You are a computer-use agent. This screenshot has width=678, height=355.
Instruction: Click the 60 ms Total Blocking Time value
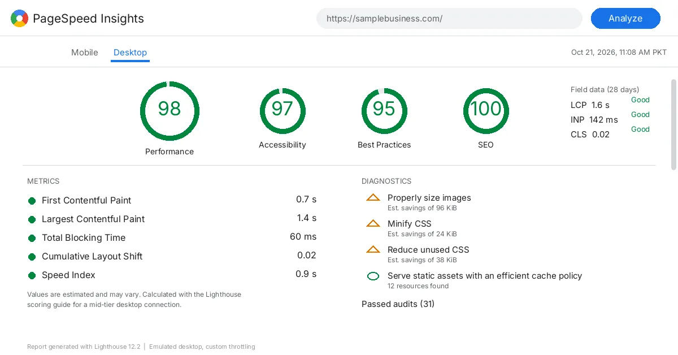point(303,237)
